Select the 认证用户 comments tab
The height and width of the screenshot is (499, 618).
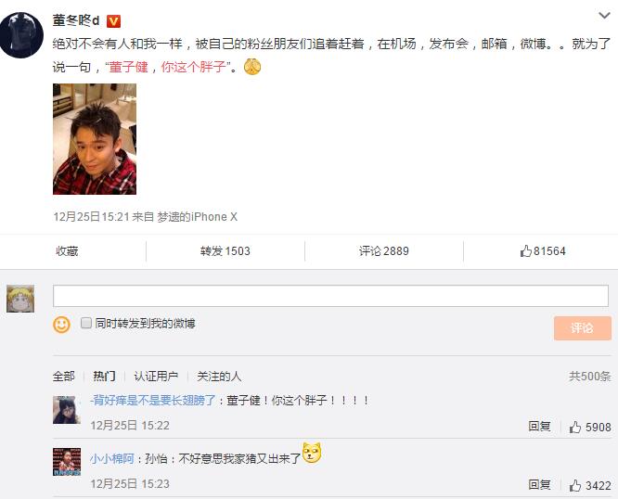(x=155, y=376)
